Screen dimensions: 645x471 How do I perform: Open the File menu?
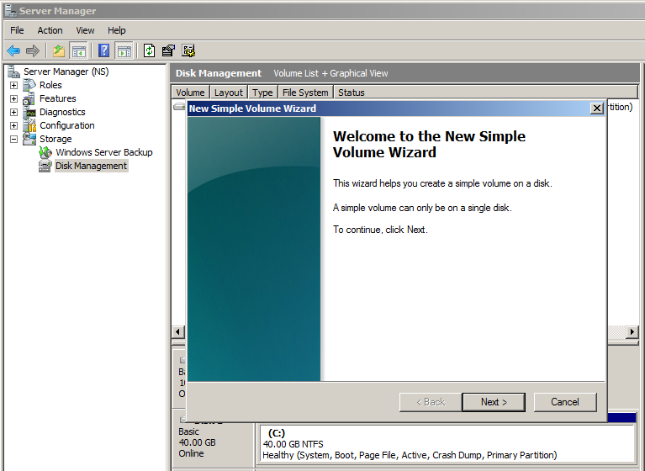(x=17, y=30)
